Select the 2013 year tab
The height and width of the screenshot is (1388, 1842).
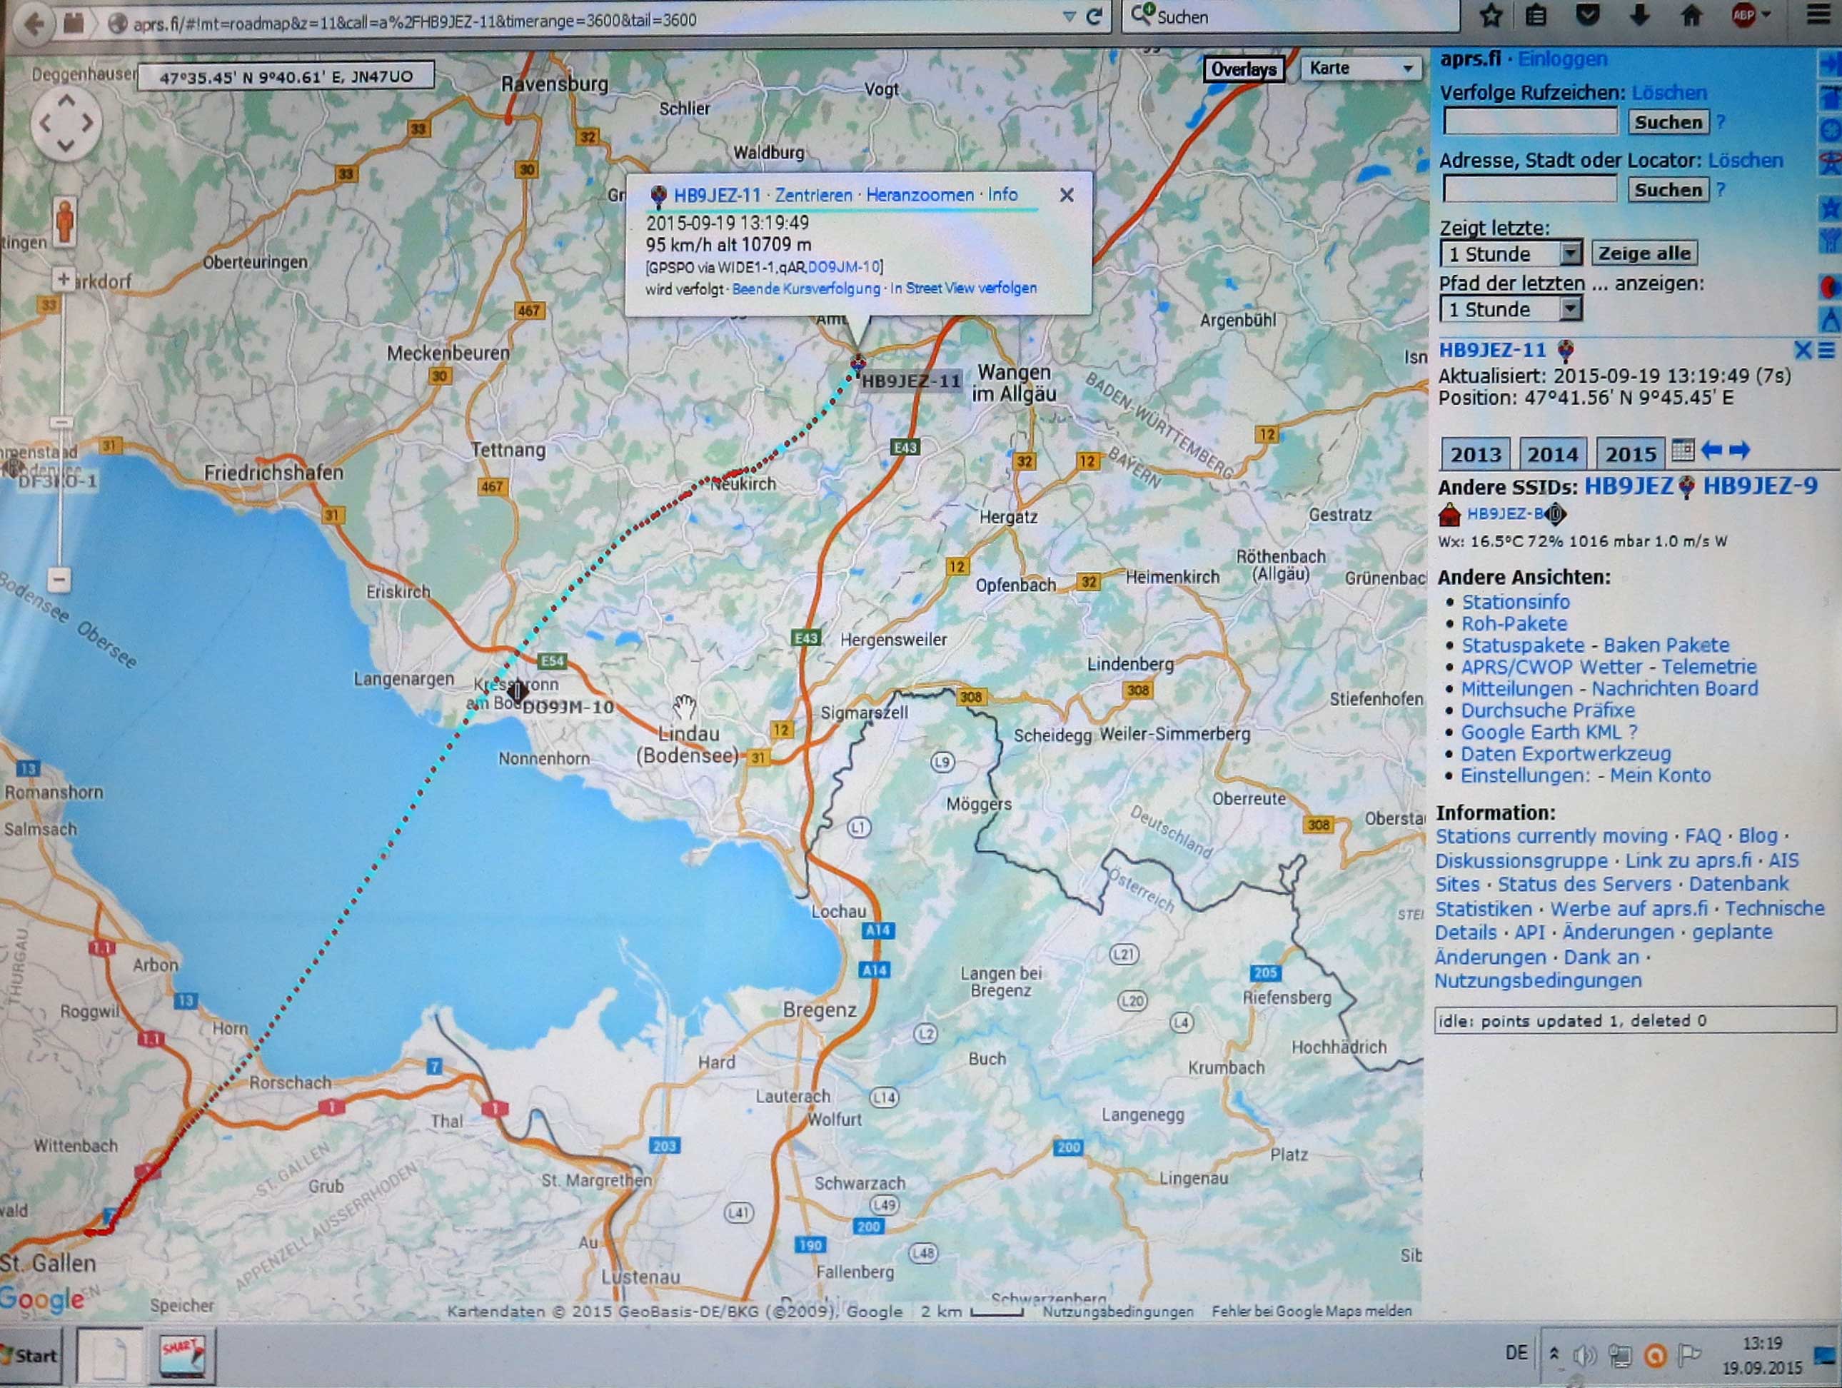[x=1476, y=454]
